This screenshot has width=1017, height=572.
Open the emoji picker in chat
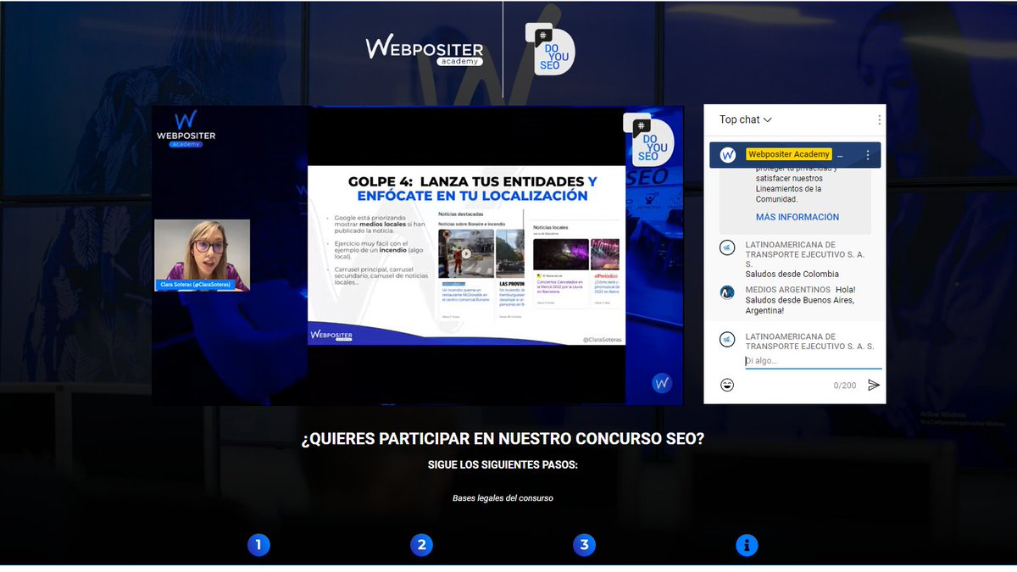pos(727,385)
